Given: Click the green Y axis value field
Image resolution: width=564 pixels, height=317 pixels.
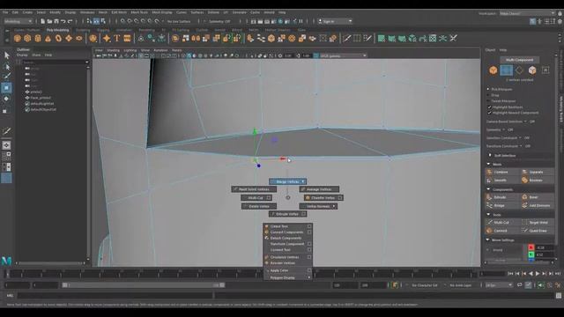Looking at the screenshot, I should (x=545, y=254).
